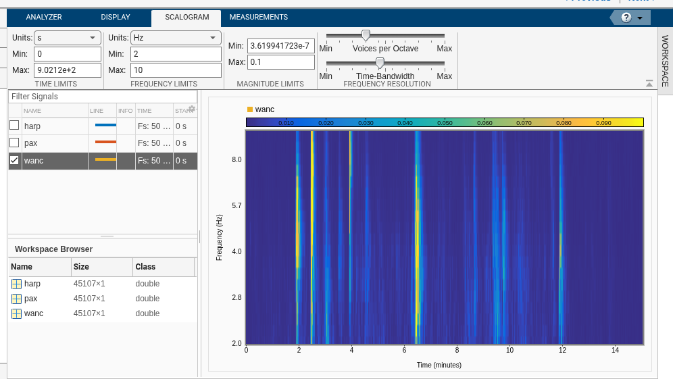673x379 pixels.
Task: Click the orange line swatch for pax
Action: 105,143
